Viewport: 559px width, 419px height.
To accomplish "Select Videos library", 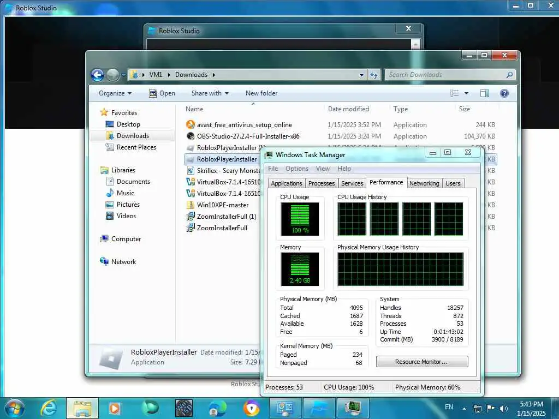I will (126, 216).
